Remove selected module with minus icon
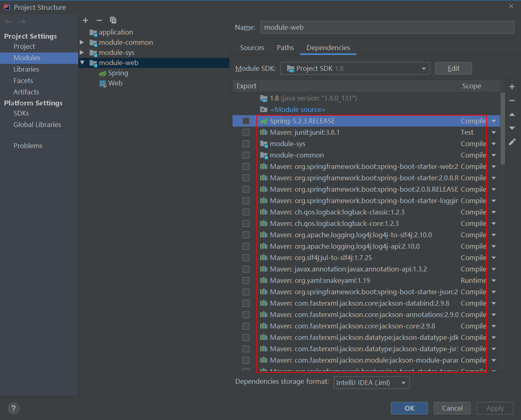Viewport: 521px width, 420px height. [99, 20]
